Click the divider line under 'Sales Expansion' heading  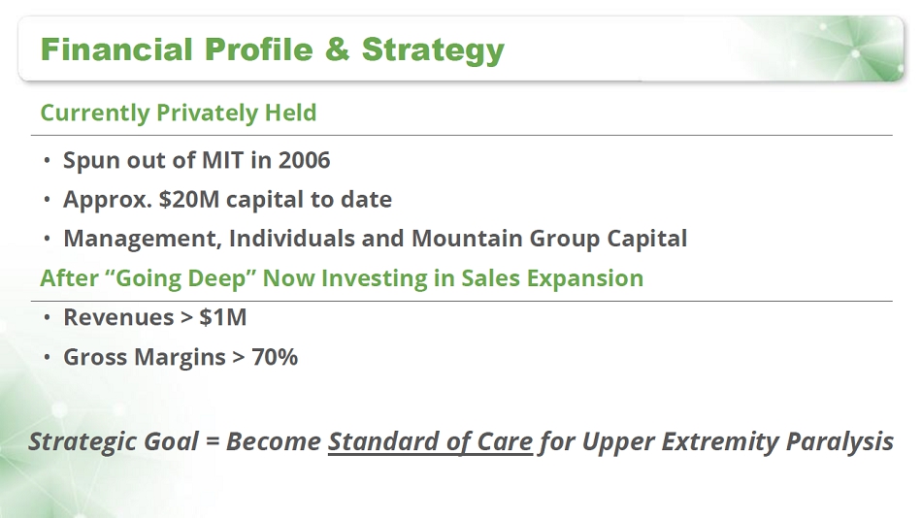tap(466, 301)
